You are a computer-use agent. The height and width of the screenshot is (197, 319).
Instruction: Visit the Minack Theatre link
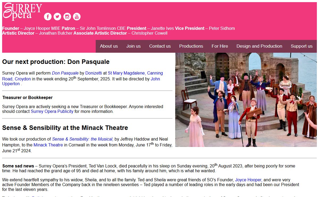pyautogui.click(x=48, y=145)
